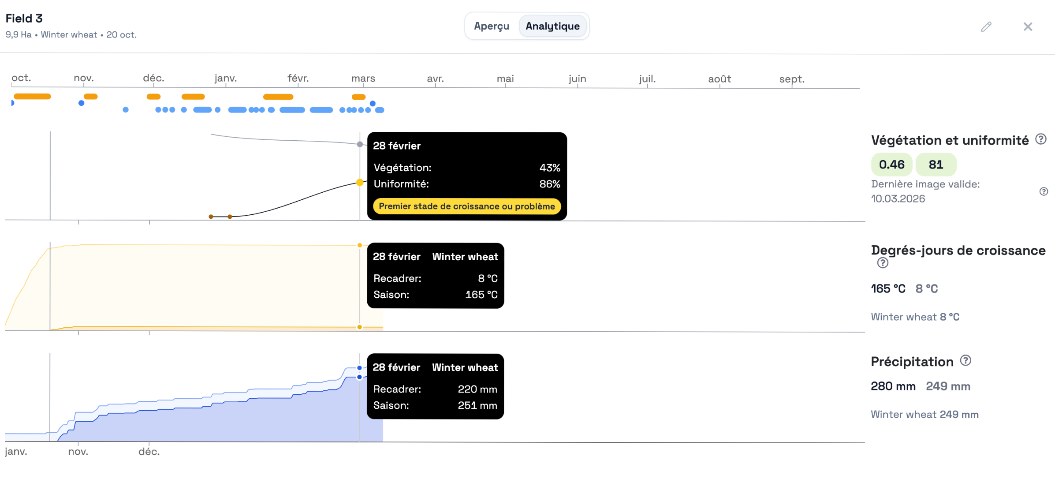This screenshot has width=1055, height=479.
Task: Click the mars label on the timeline
Action: (x=363, y=79)
